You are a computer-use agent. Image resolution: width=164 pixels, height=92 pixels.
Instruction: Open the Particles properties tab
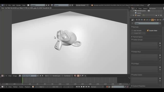[x=160, y=20]
